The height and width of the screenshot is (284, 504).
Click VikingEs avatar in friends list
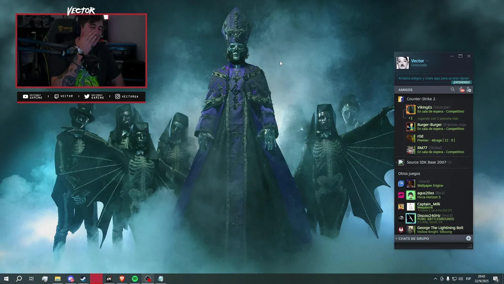pos(411,109)
